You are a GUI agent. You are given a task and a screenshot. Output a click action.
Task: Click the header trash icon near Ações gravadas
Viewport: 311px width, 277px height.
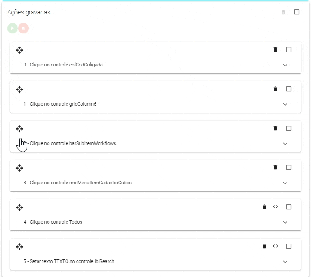coord(284,12)
